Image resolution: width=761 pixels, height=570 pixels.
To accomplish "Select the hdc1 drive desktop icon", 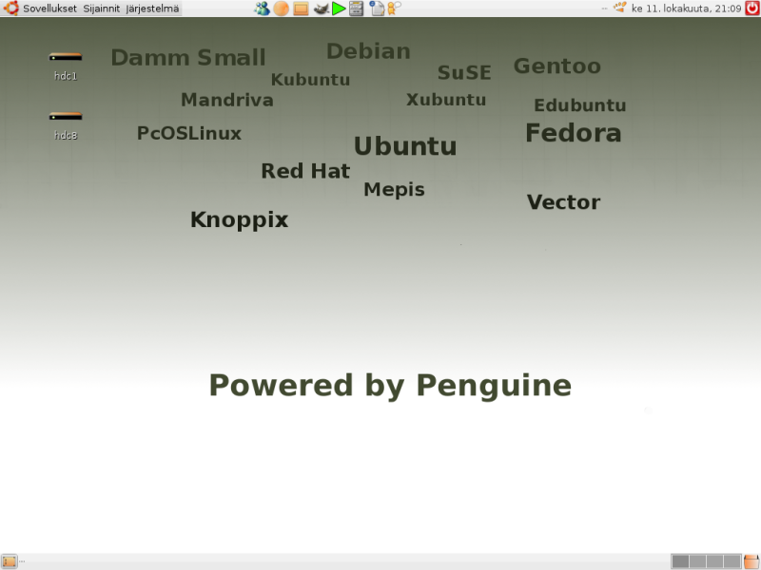I will pyautogui.click(x=66, y=66).
